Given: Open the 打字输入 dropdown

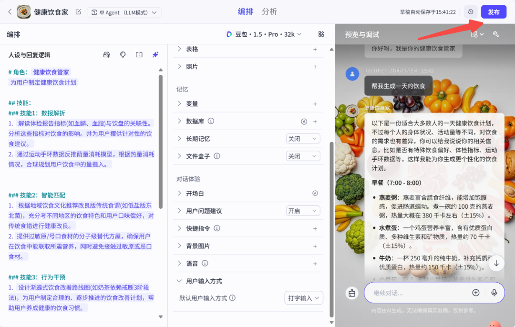Looking at the screenshot, I should tap(303, 298).
